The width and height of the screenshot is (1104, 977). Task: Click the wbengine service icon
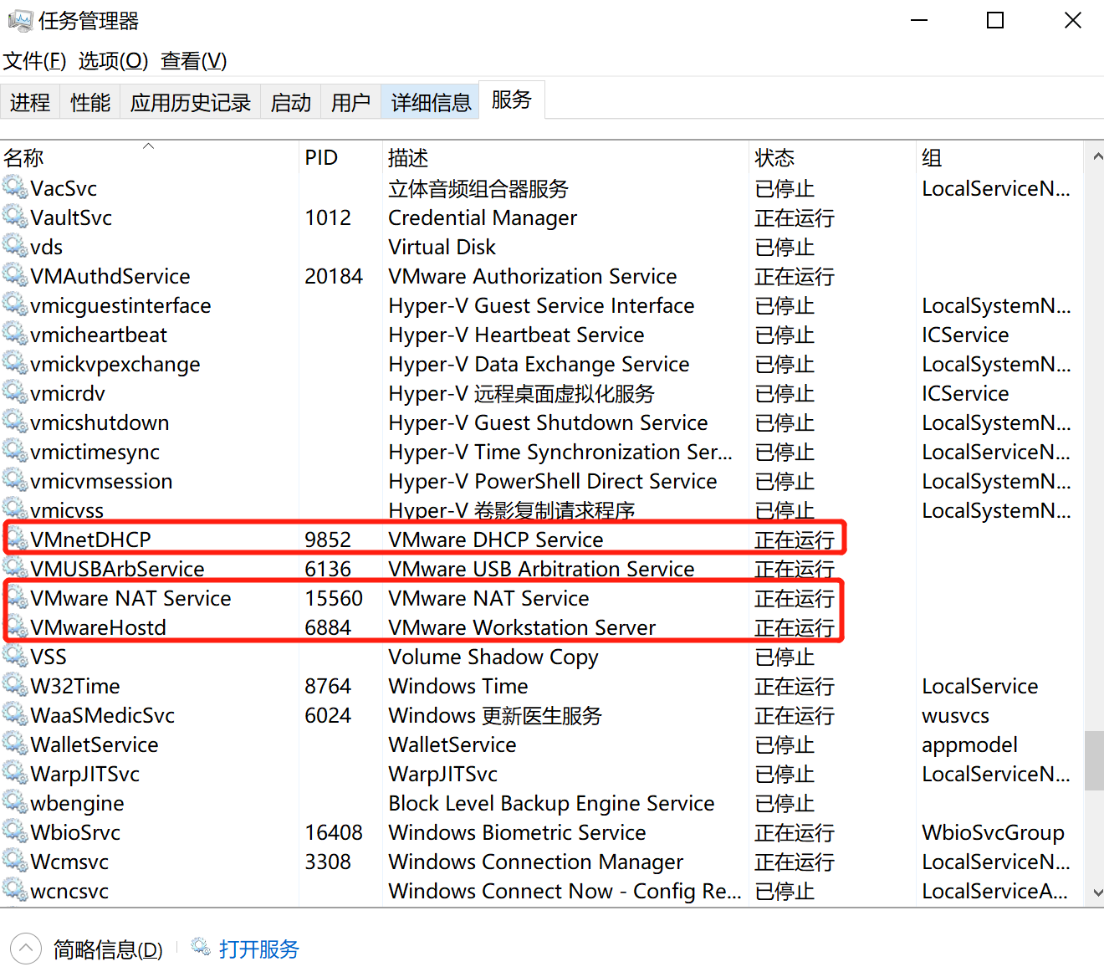15,802
